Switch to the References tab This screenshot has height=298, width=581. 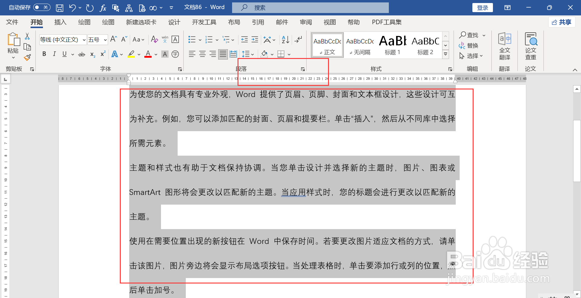coord(258,22)
